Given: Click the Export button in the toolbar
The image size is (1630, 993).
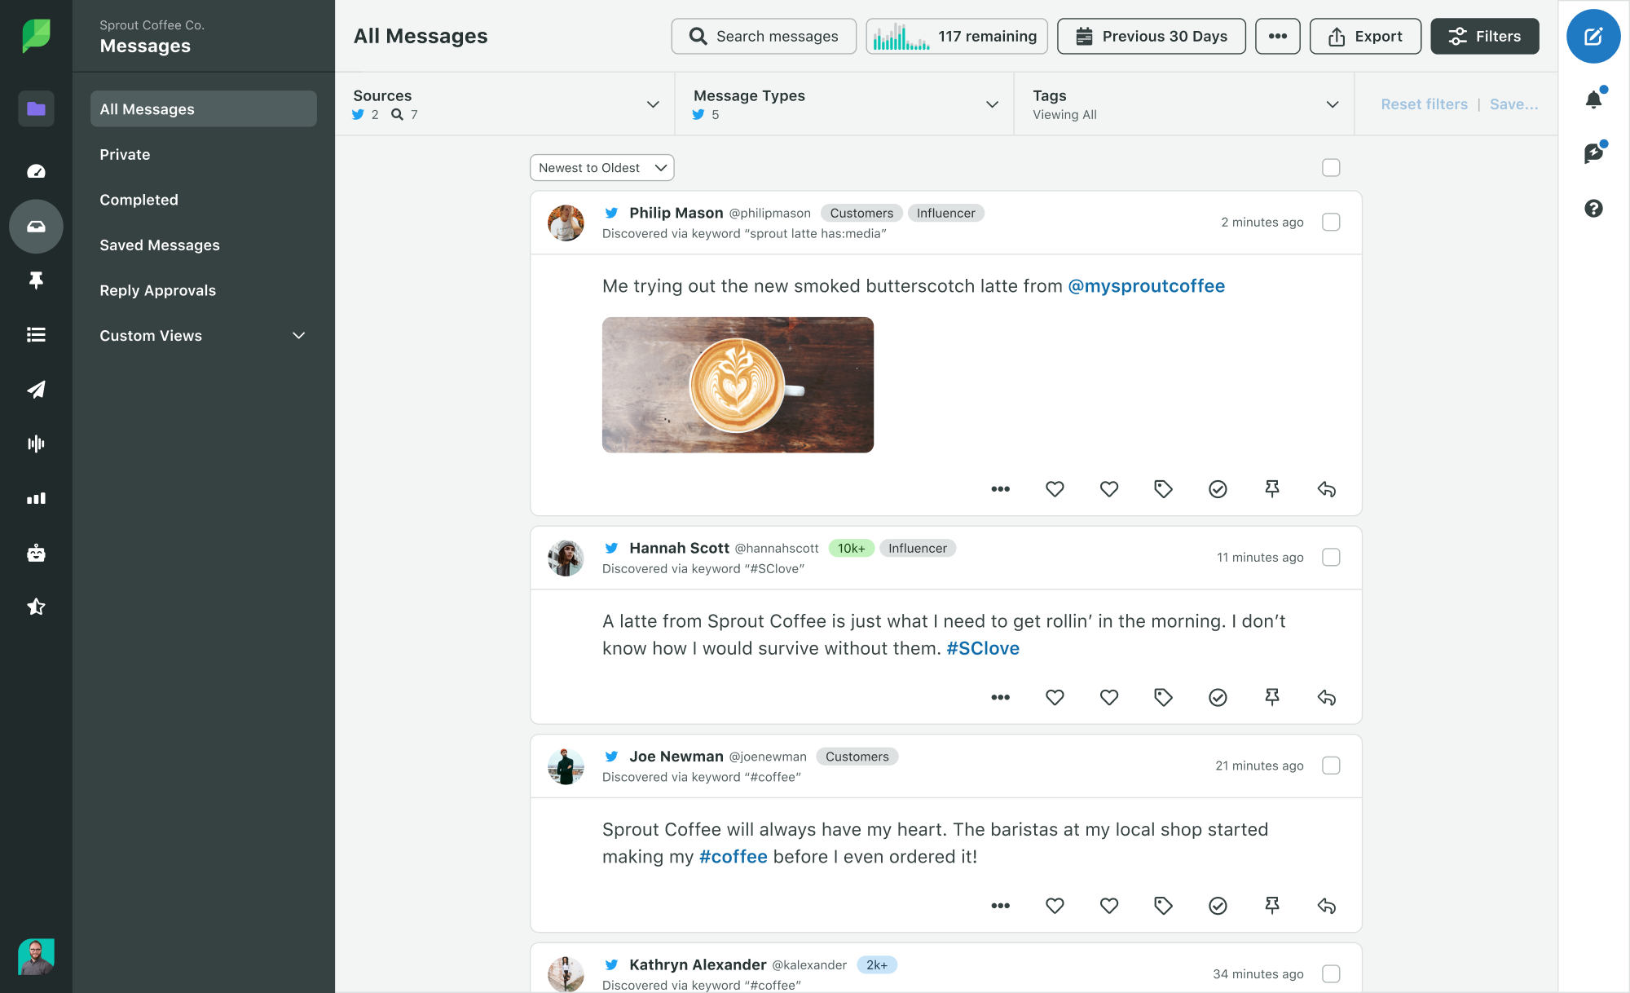Looking at the screenshot, I should pos(1364,35).
